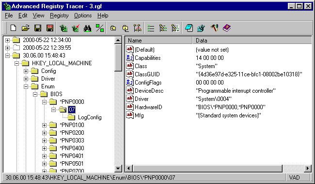
Task: Click the cyan cubes registry icon
Action: tap(201, 28)
